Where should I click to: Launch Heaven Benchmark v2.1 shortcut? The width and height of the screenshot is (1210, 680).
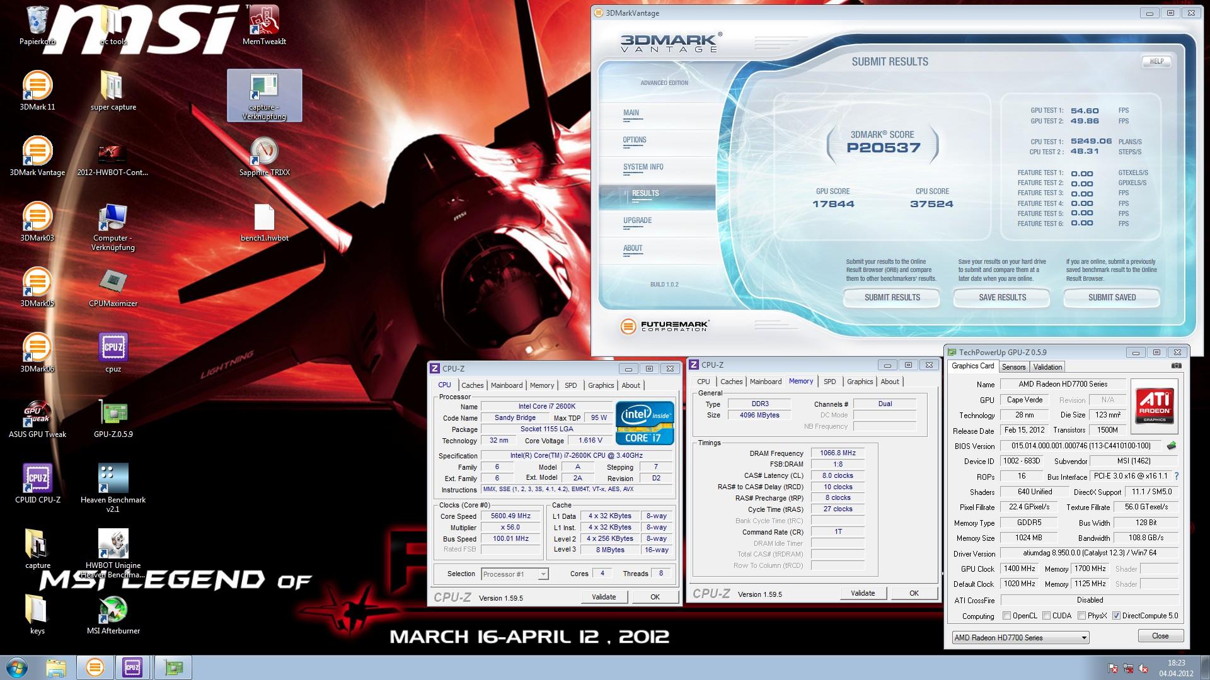coord(113,488)
